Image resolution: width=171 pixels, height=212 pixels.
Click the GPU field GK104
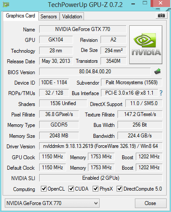[x=56, y=40]
